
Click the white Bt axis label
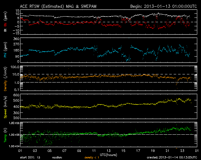tap(5, 30)
